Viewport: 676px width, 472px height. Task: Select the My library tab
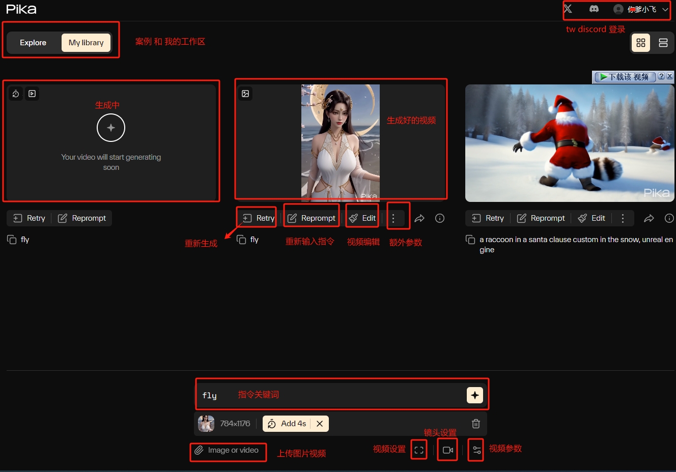[x=86, y=43]
